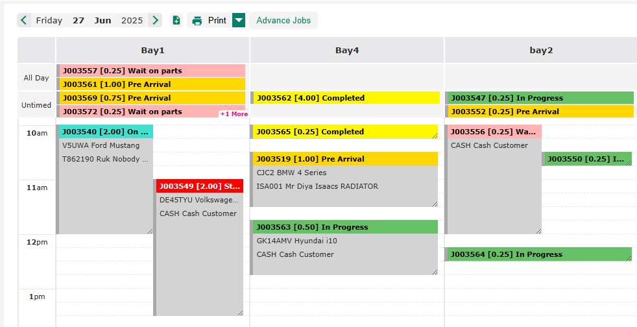Viewport: 637px width, 327px height.
Task: Open job J003557 Wait on parts
Action: (x=152, y=71)
